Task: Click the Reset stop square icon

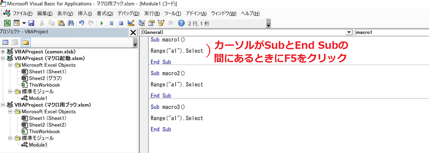Action: [121, 24]
